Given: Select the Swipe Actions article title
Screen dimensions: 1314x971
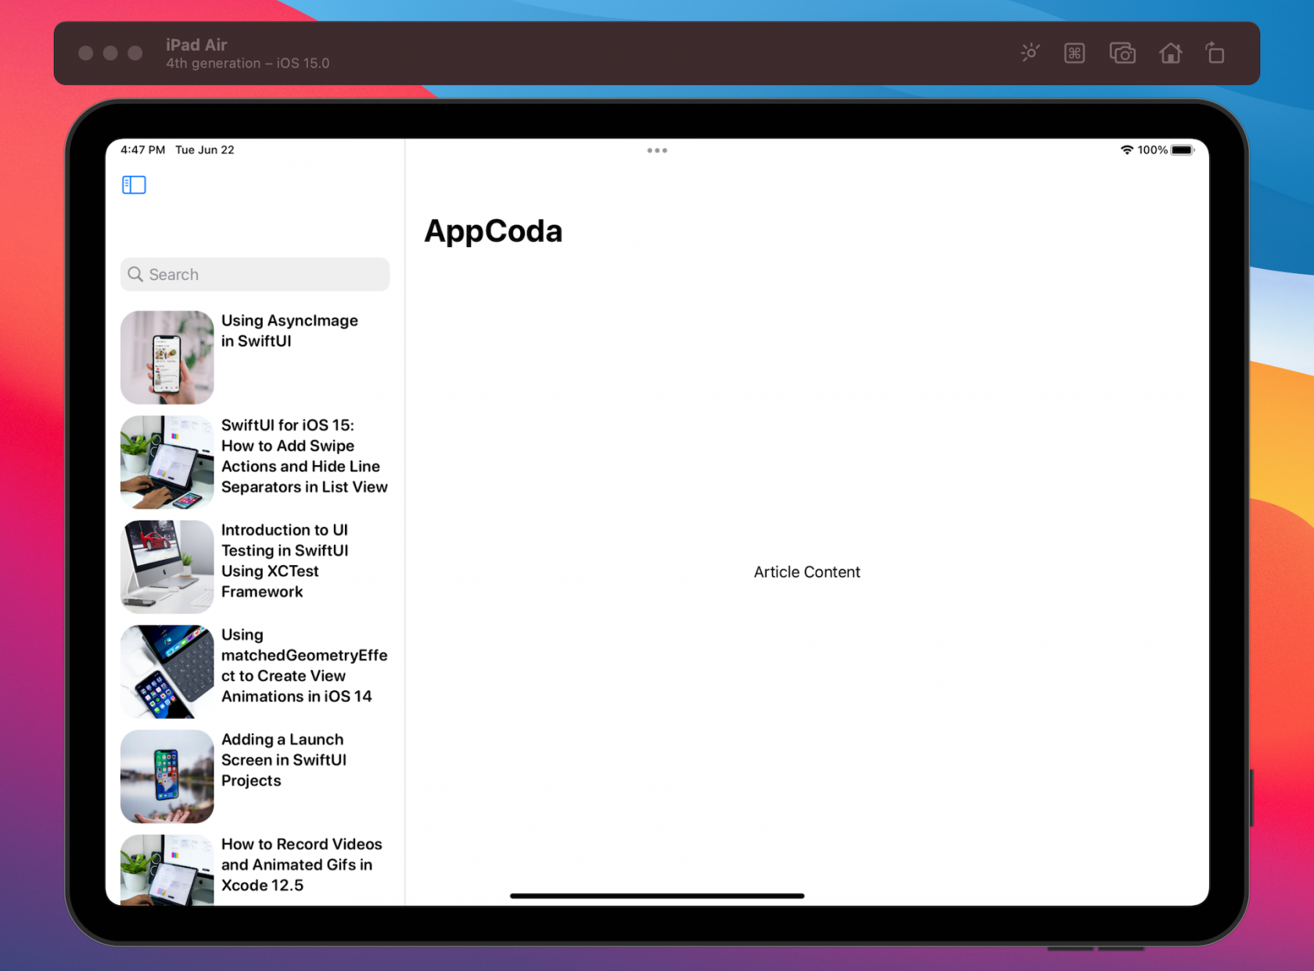Looking at the screenshot, I should tap(303, 456).
